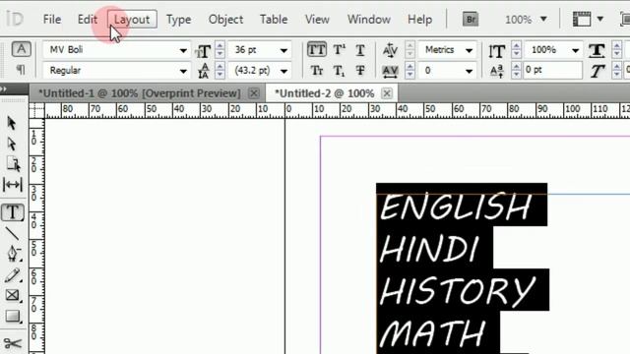630x354 pixels.
Task: Open the Regular font style dropdown
Action: [x=183, y=71]
